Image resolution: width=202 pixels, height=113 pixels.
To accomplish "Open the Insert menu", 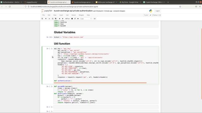I will [61, 15].
